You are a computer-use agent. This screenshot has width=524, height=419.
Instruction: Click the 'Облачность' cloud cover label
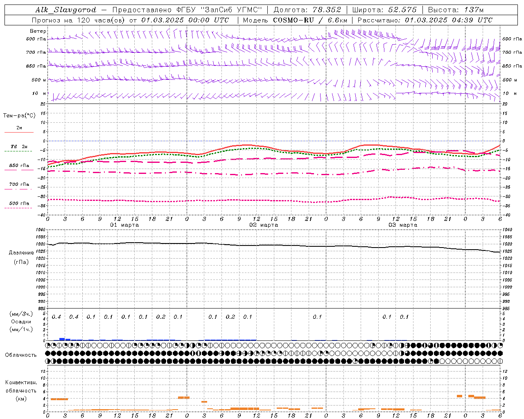click(21, 355)
